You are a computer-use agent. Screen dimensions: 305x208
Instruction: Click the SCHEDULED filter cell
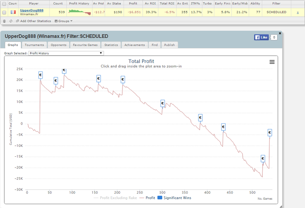276,12
